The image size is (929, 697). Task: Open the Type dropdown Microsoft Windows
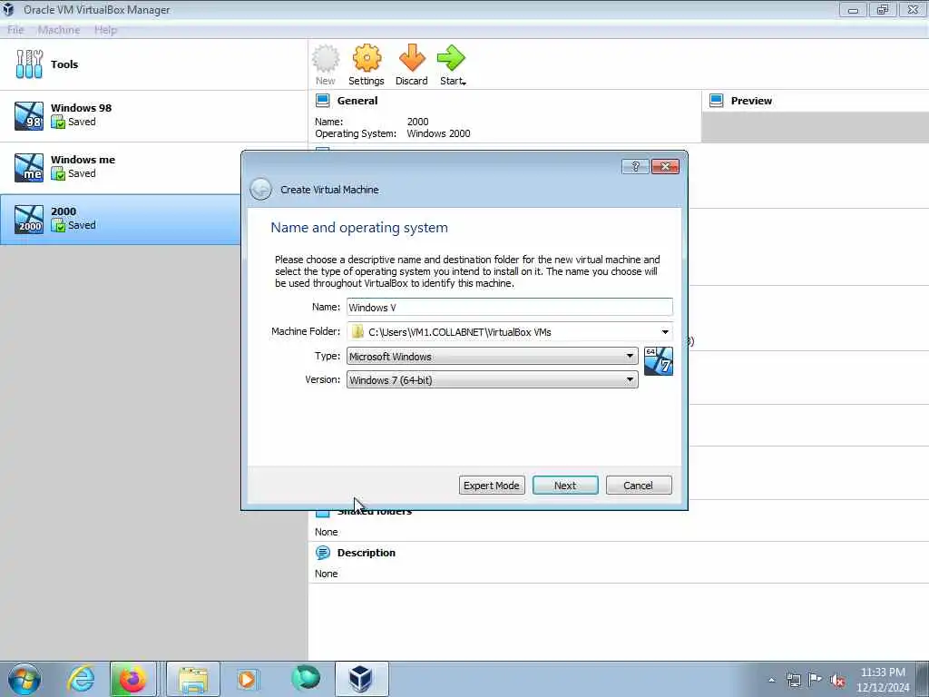point(492,356)
